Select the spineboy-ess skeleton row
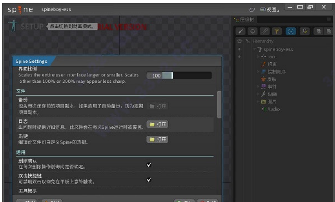 point(276,49)
